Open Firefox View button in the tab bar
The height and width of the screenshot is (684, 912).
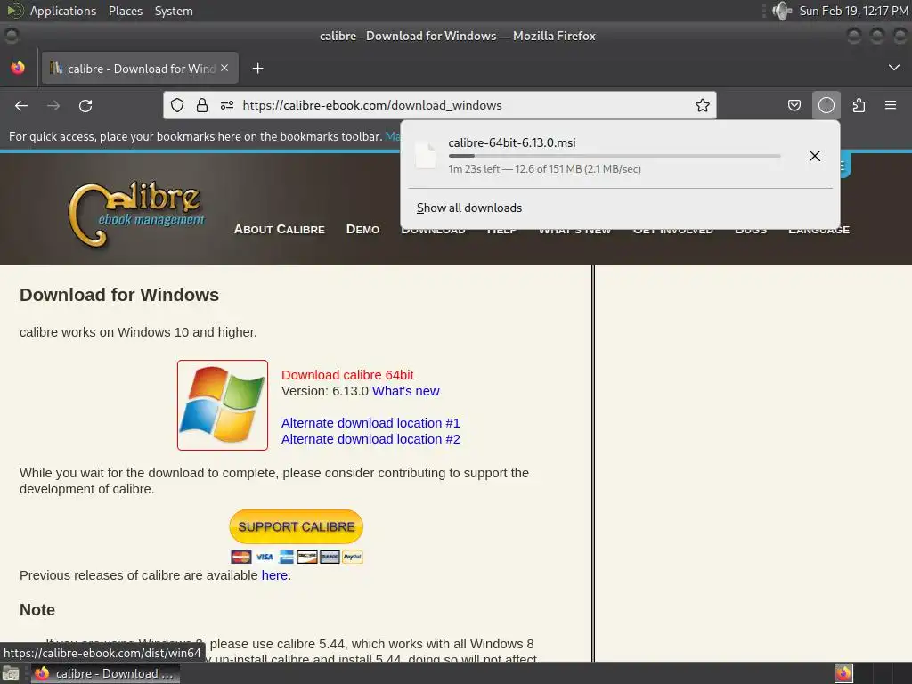pyautogui.click(x=18, y=68)
